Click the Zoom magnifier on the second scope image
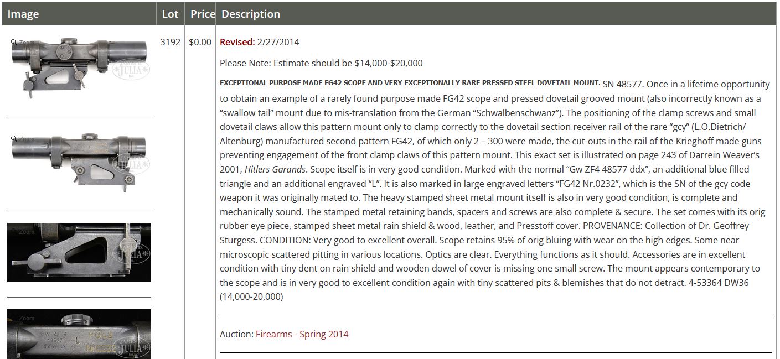 15,139
